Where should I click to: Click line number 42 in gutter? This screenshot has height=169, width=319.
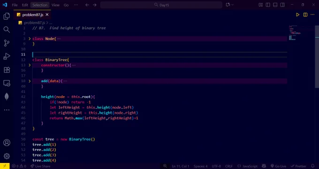[x=23, y=97]
